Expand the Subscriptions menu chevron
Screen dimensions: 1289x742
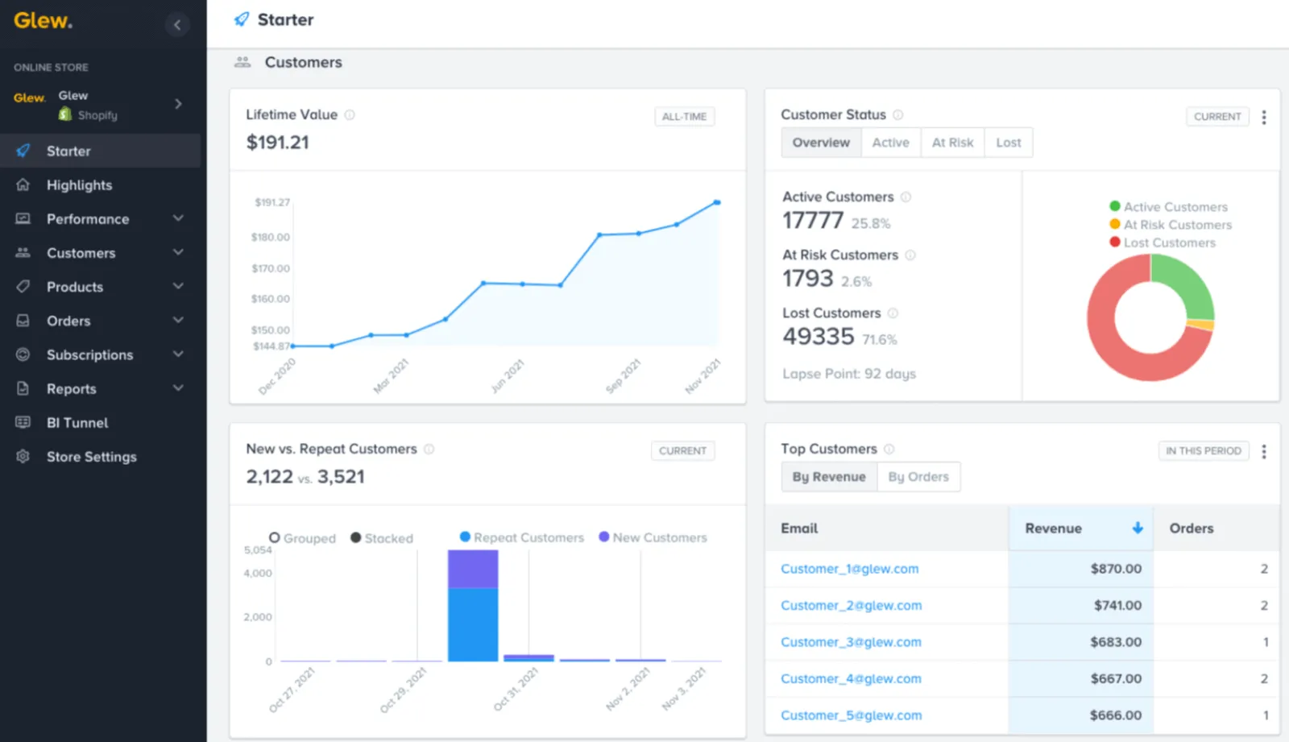pyautogui.click(x=178, y=354)
